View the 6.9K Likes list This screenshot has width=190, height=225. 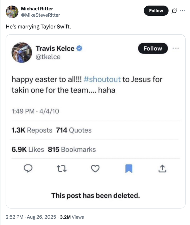[28, 149]
